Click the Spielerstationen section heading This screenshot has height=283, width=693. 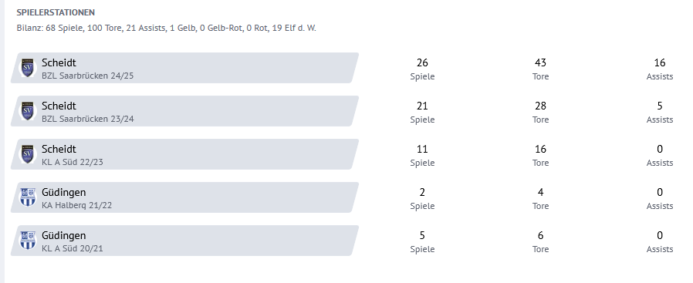point(56,12)
